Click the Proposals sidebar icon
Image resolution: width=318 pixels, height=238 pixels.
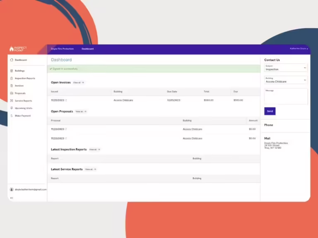(12, 93)
